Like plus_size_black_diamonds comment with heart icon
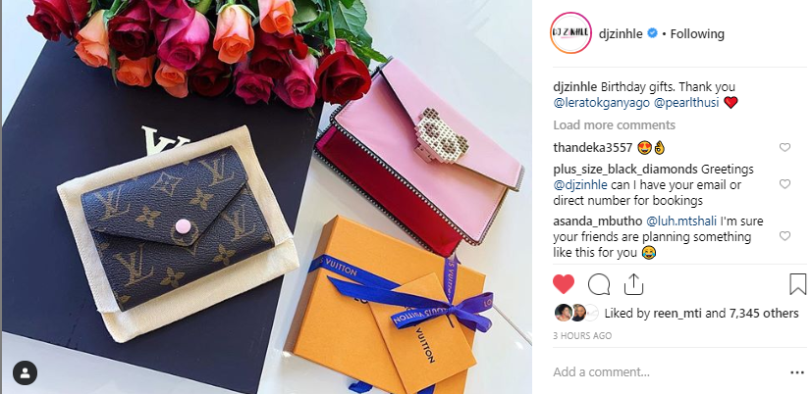This screenshot has width=812, height=394. click(x=785, y=184)
